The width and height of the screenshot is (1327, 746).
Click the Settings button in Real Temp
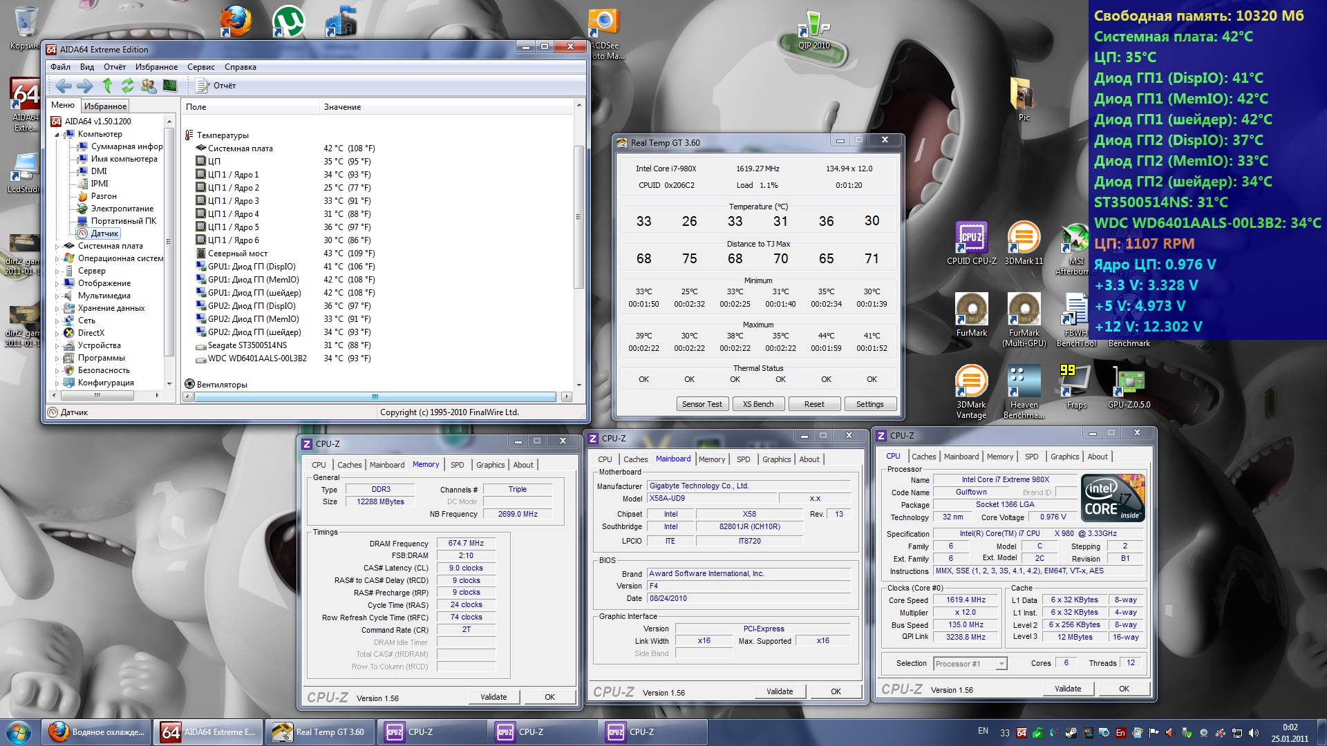(x=869, y=404)
